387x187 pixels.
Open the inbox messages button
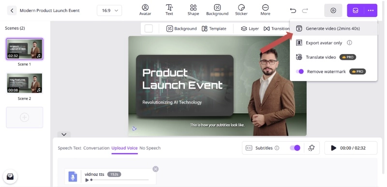coord(10,177)
